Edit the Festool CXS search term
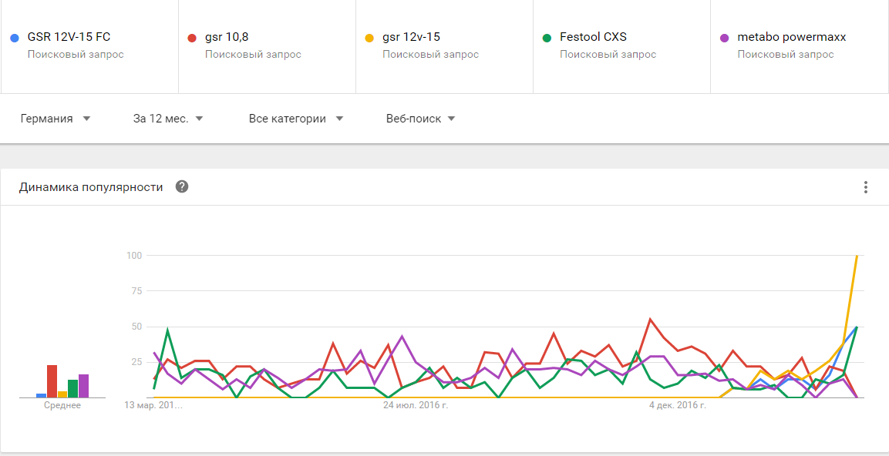The height and width of the screenshot is (456, 889). coord(593,38)
